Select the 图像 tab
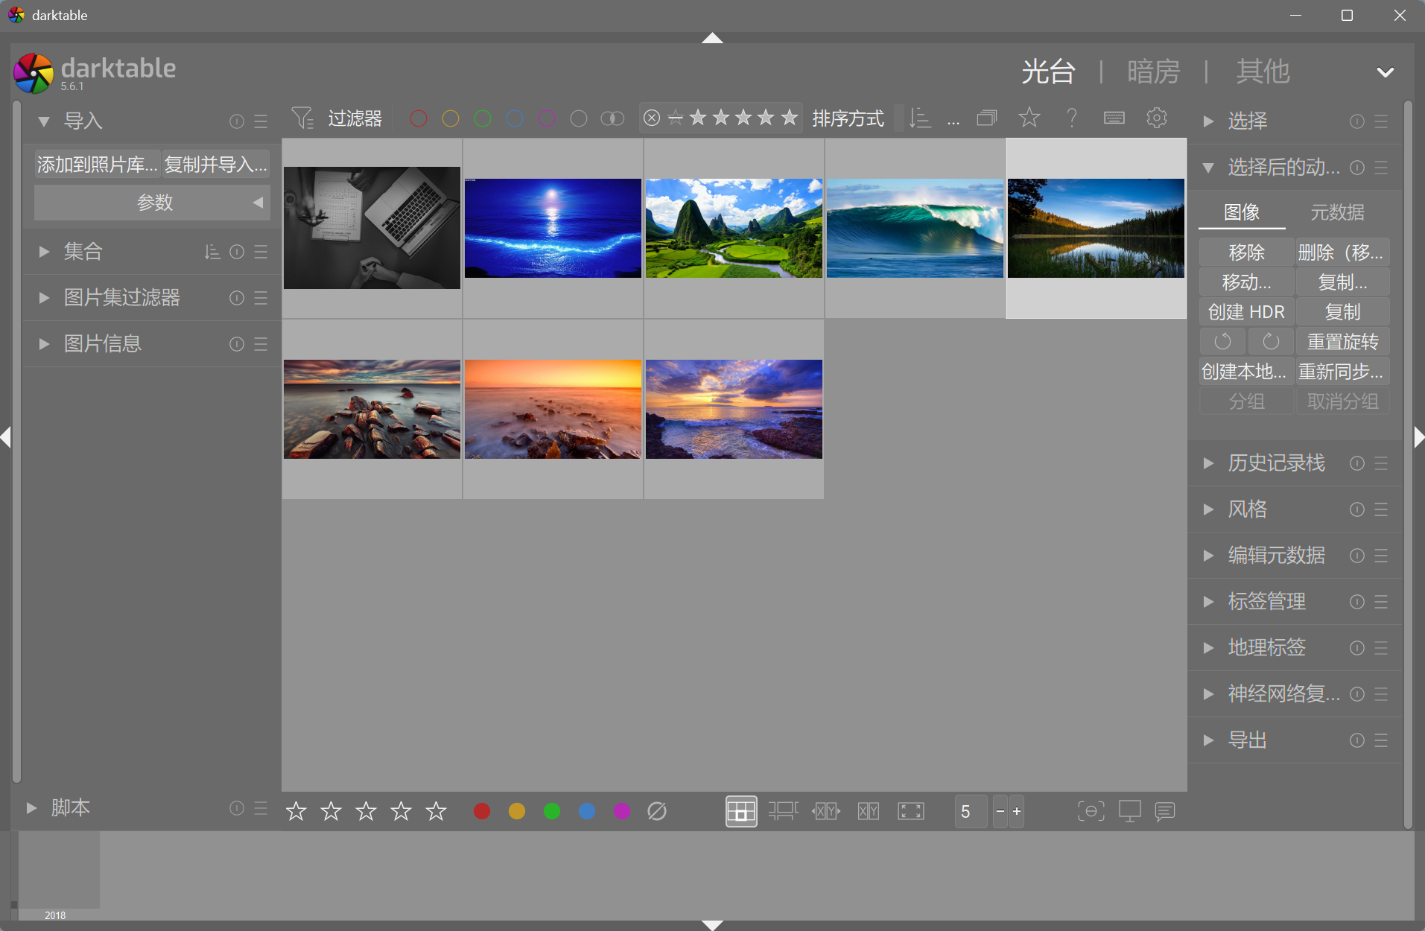Image resolution: width=1425 pixels, height=931 pixels. pos(1242,212)
